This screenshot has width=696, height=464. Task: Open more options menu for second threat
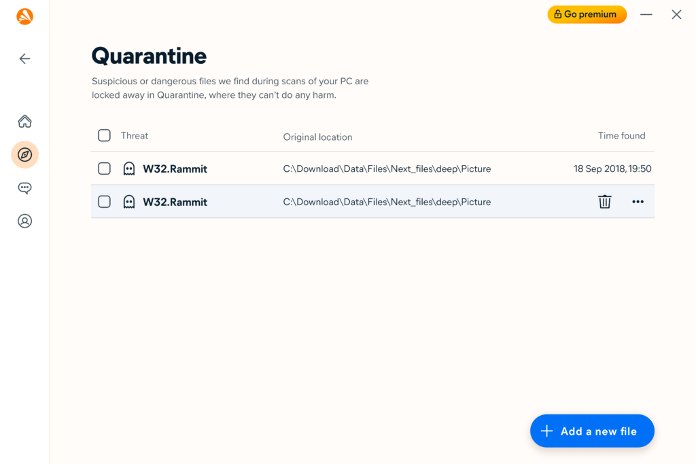pos(638,202)
